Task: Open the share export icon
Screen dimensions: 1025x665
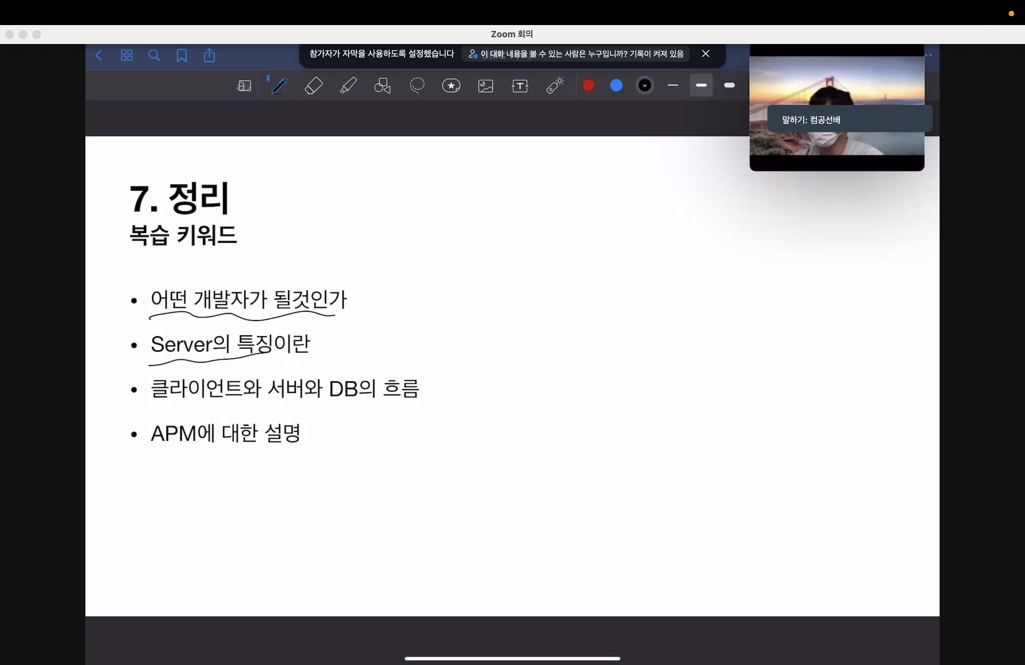Action: pos(209,56)
